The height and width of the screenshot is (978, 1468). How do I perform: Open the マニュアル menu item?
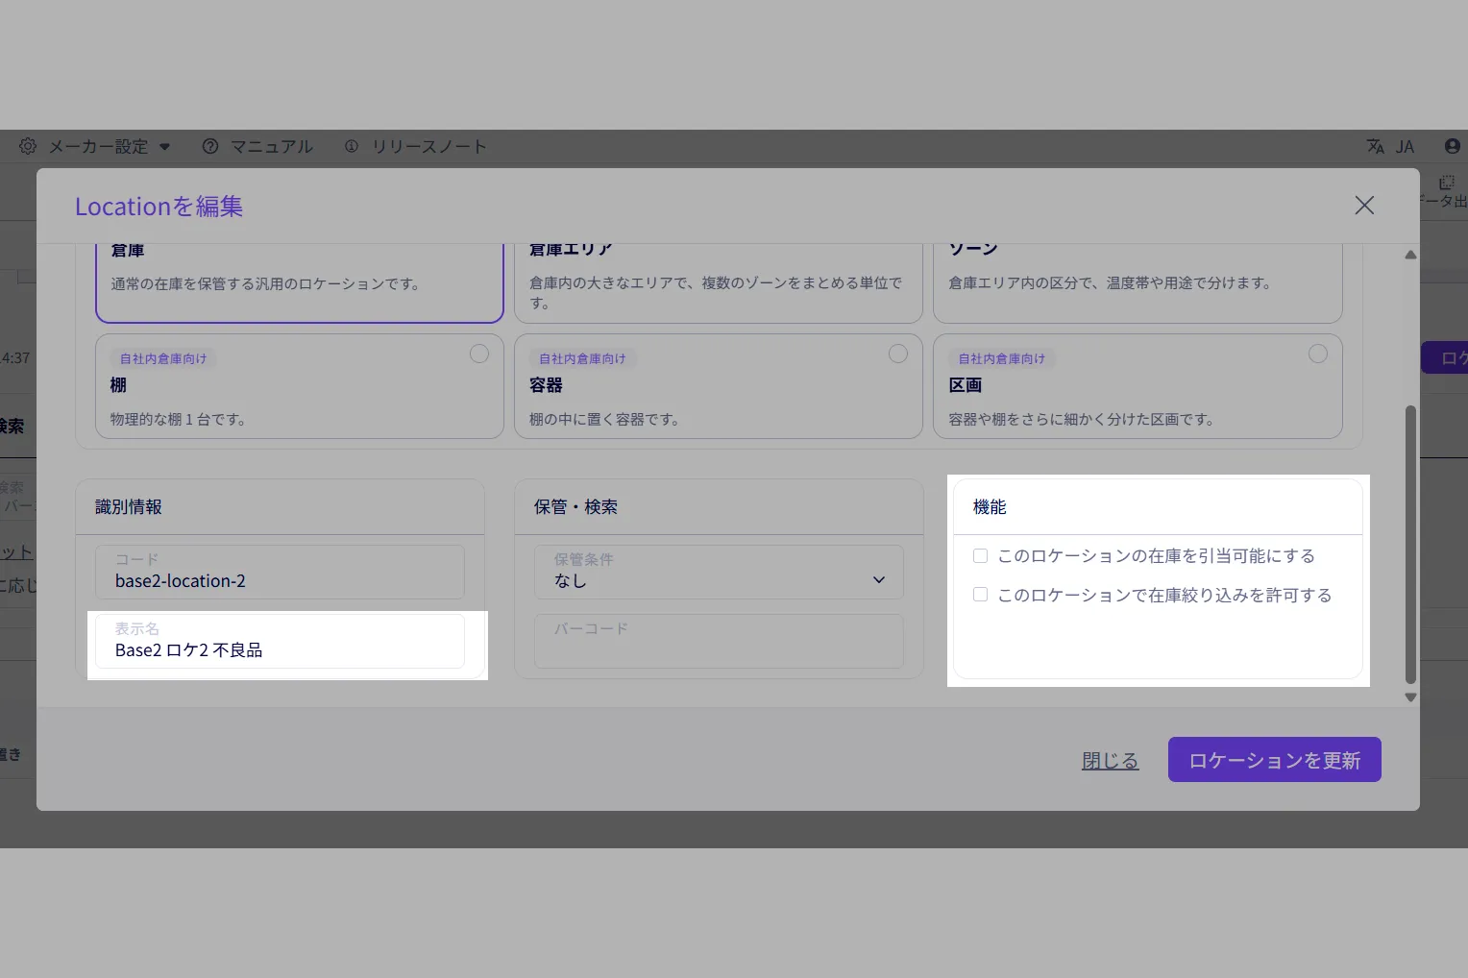(271, 146)
